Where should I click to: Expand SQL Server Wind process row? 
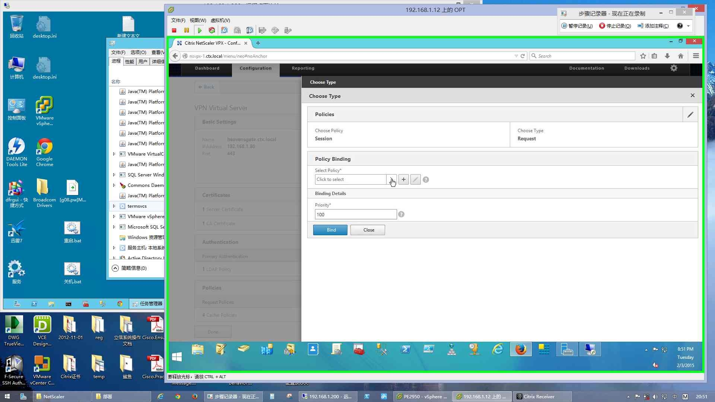pos(114,175)
